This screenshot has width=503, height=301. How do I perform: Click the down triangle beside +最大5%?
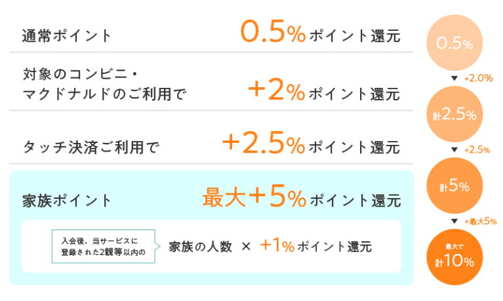coord(454,221)
